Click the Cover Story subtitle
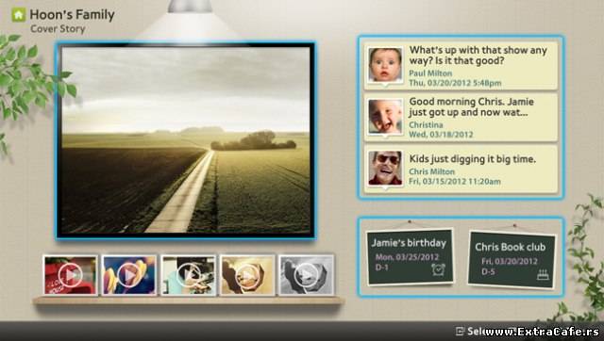Image resolution: width=604 pixels, height=341 pixels. tap(58, 29)
